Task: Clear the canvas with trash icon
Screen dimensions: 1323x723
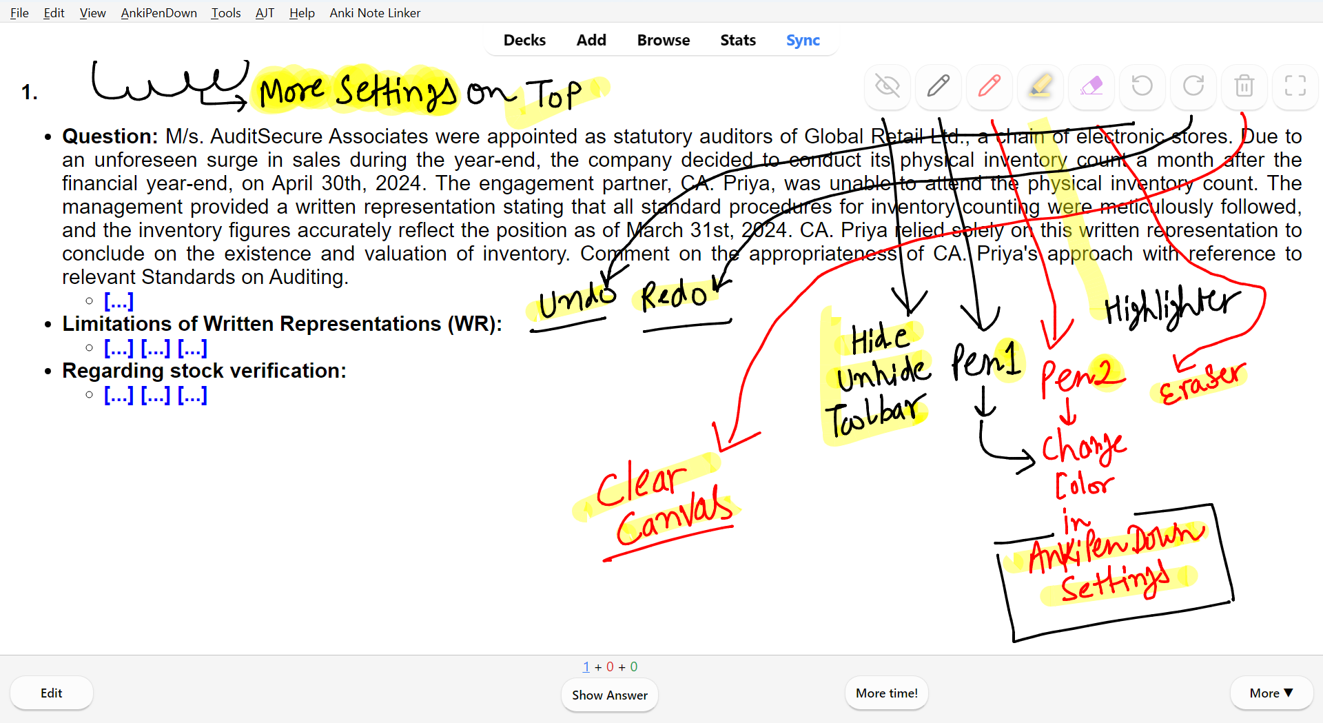Action: [x=1244, y=86]
